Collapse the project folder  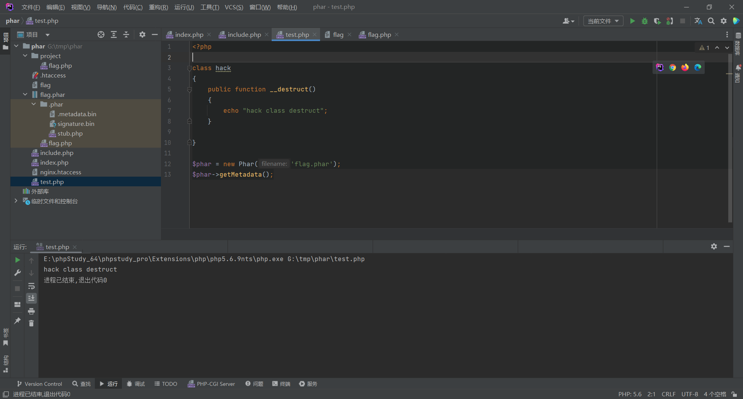25,56
